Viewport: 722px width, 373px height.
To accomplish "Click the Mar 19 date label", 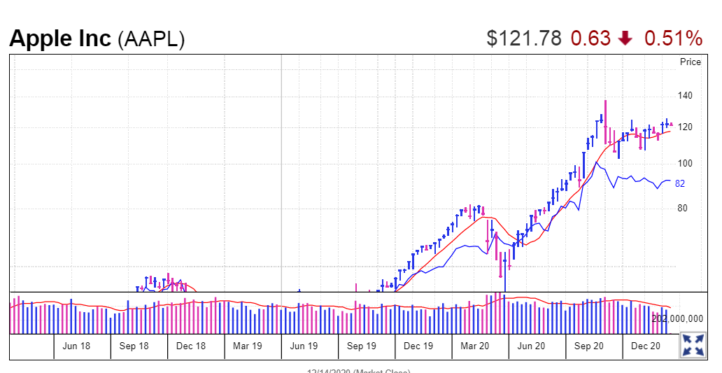I will [x=247, y=346].
